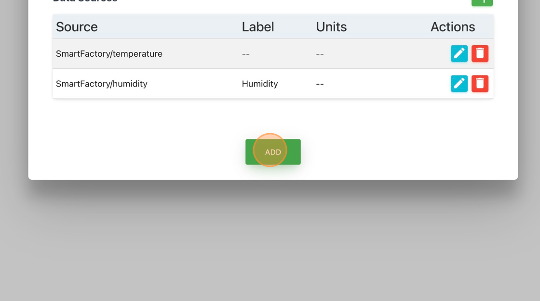This screenshot has height=301, width=540.
Task: Click the empty units cell in temperature row
Action: tap(320, 53)
